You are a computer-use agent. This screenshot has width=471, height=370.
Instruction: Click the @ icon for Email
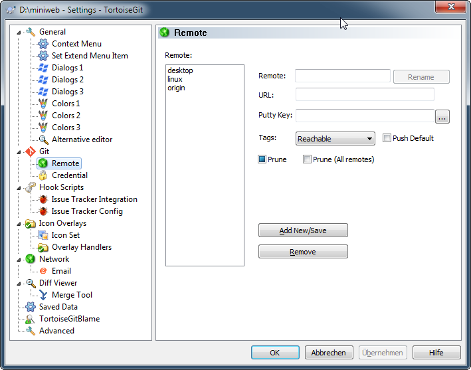coord(43,271)
